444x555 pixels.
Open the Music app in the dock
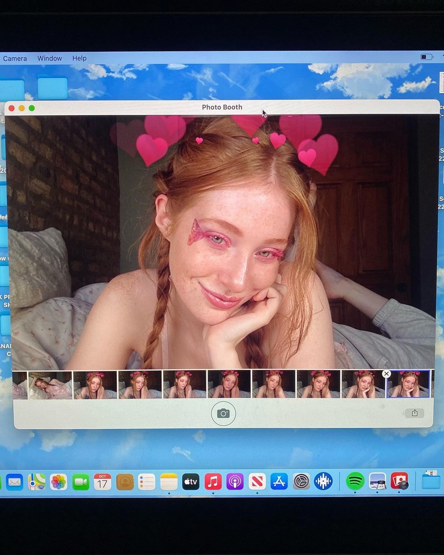pyautogui.click(x=213, y=482)
